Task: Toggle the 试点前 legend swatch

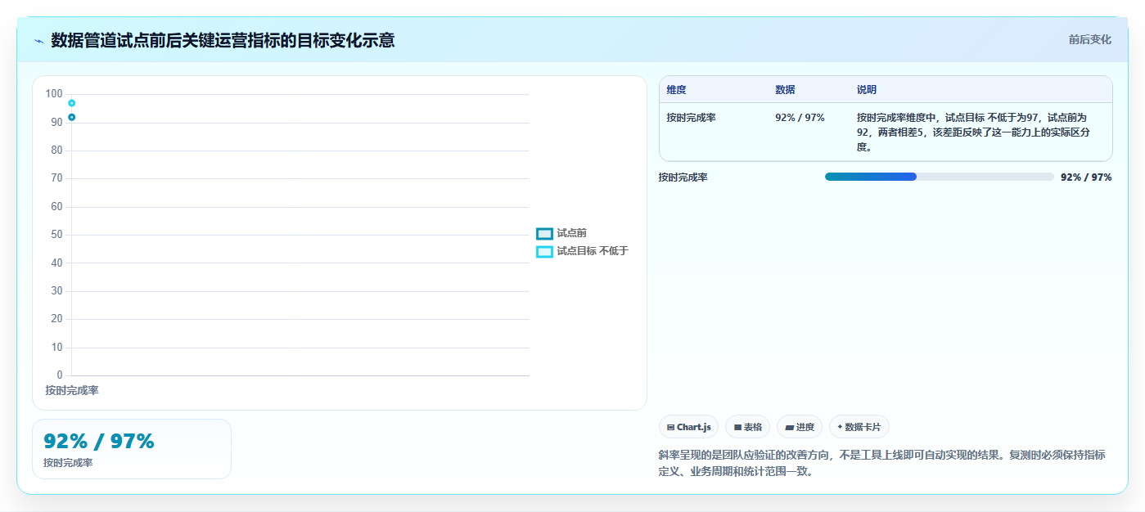Action: tap(544, 234)
